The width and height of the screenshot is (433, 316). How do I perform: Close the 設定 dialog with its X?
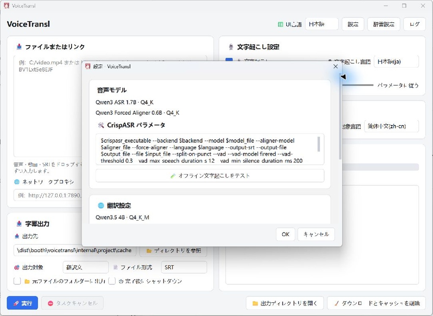click(335, 66)
